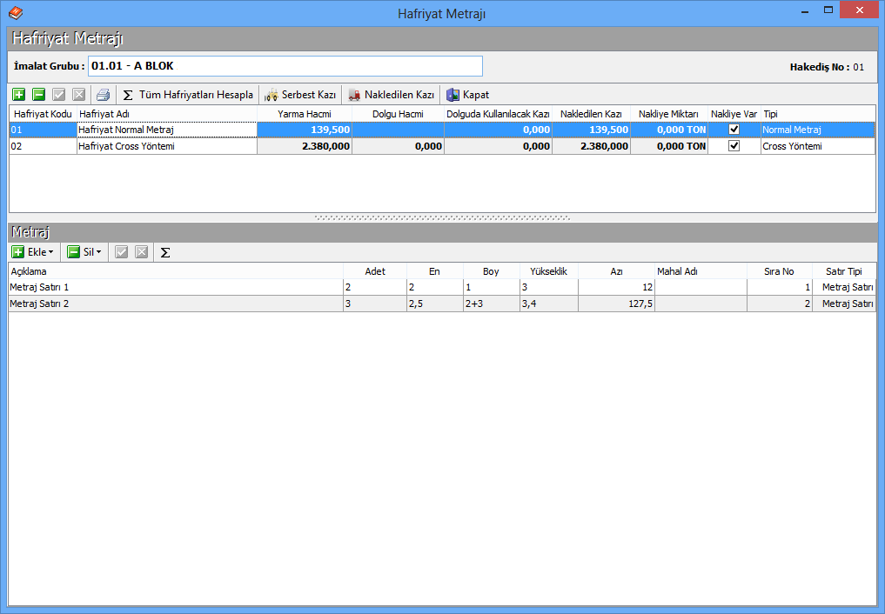Click the Açıklama column header
The image size is (885, 614).
174,271
